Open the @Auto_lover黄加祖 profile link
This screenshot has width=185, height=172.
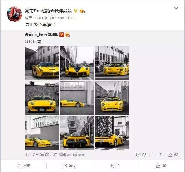tap(42, 35)
